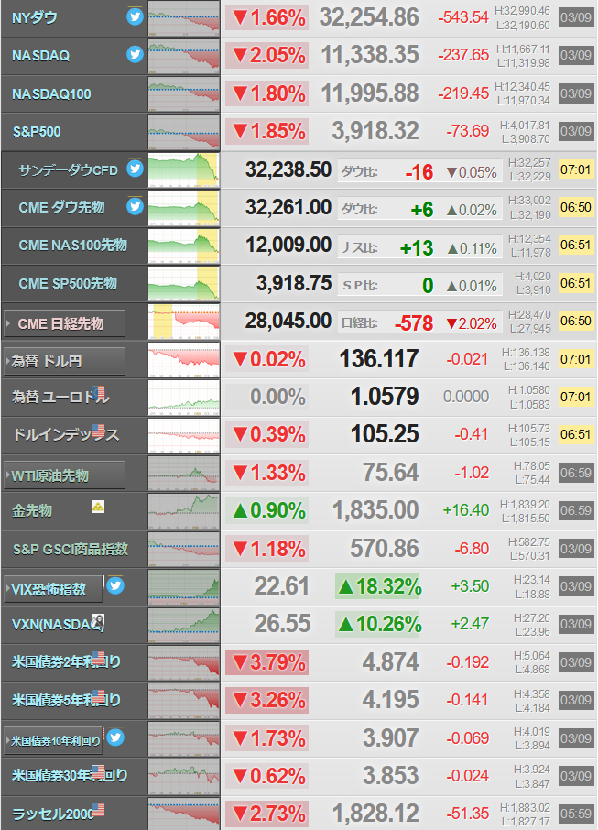Click the WTI price 75.64
This screenshot has height=830, width=598.
(390, 472)
